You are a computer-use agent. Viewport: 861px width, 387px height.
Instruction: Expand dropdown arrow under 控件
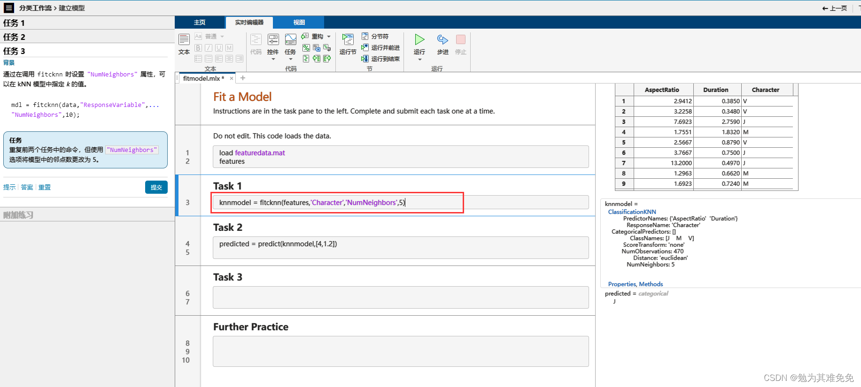(273, 59)
